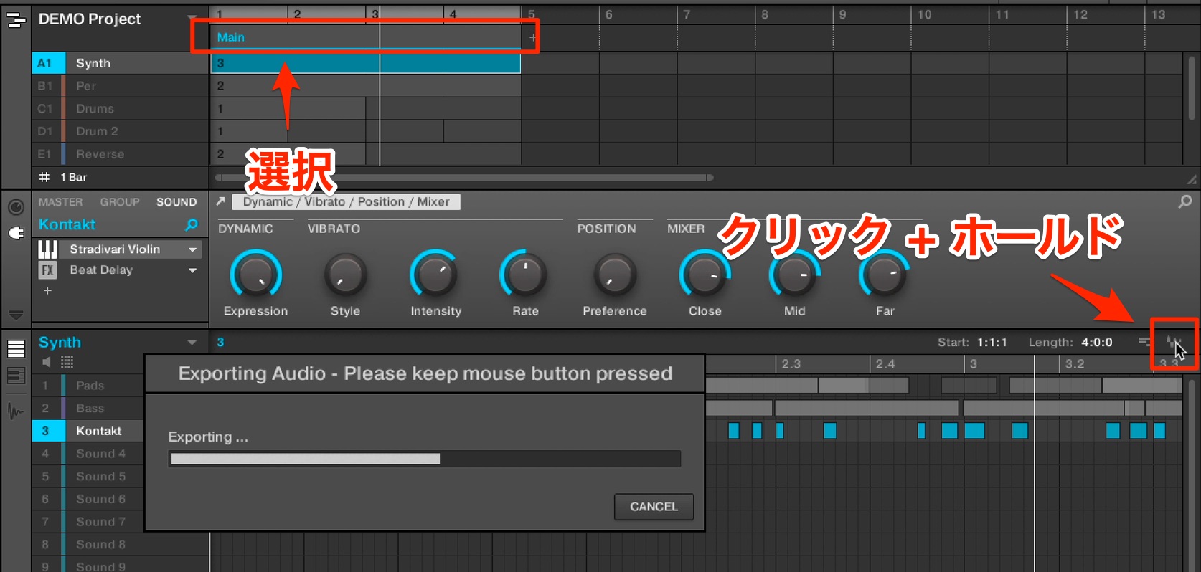Click the Kontakt sound name

67,224
